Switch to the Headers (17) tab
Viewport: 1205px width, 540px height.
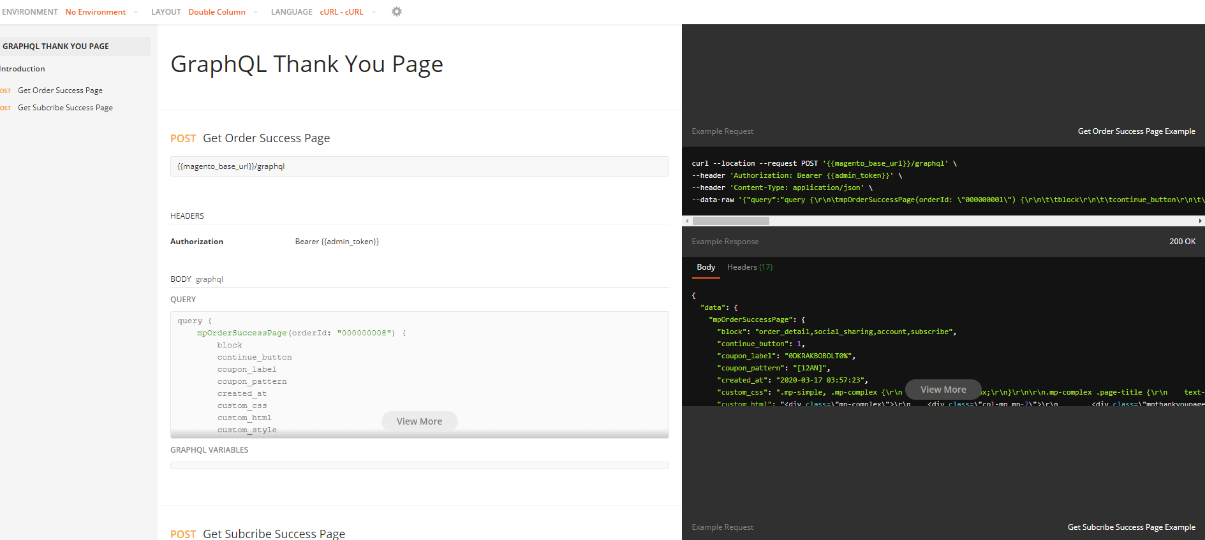[x=750, y=267]
